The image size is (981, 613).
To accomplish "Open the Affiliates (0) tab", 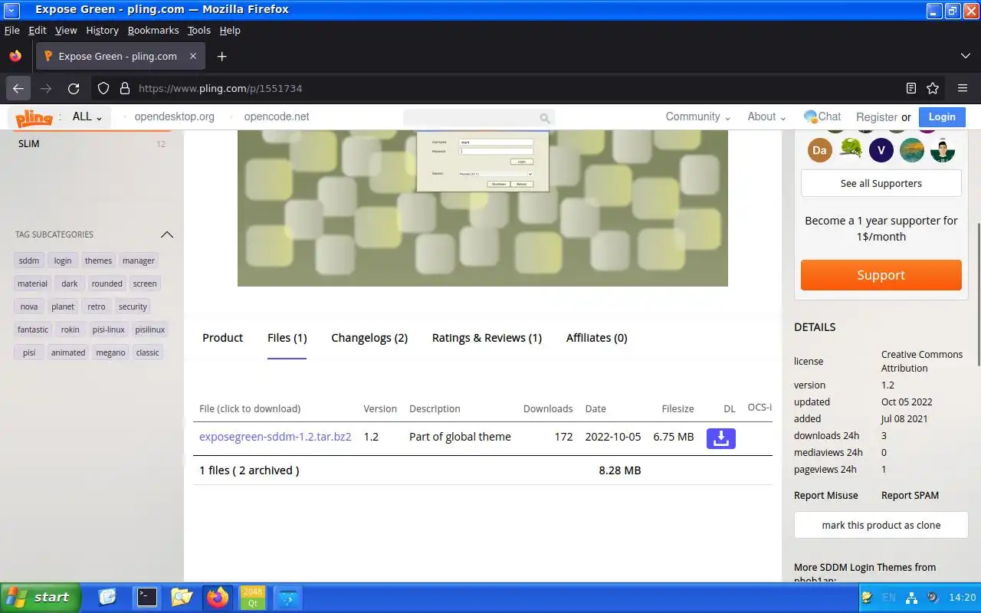I will coord(596,338).
